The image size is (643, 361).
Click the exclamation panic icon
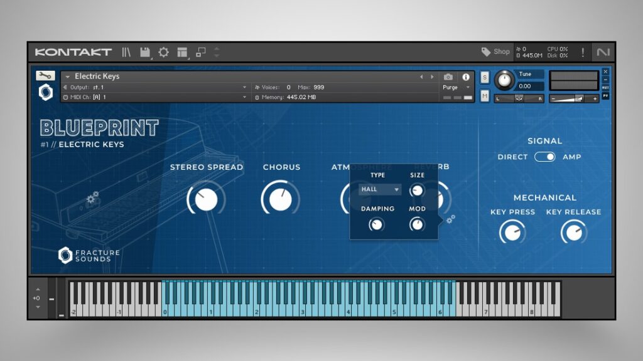(x=583, y=52)
